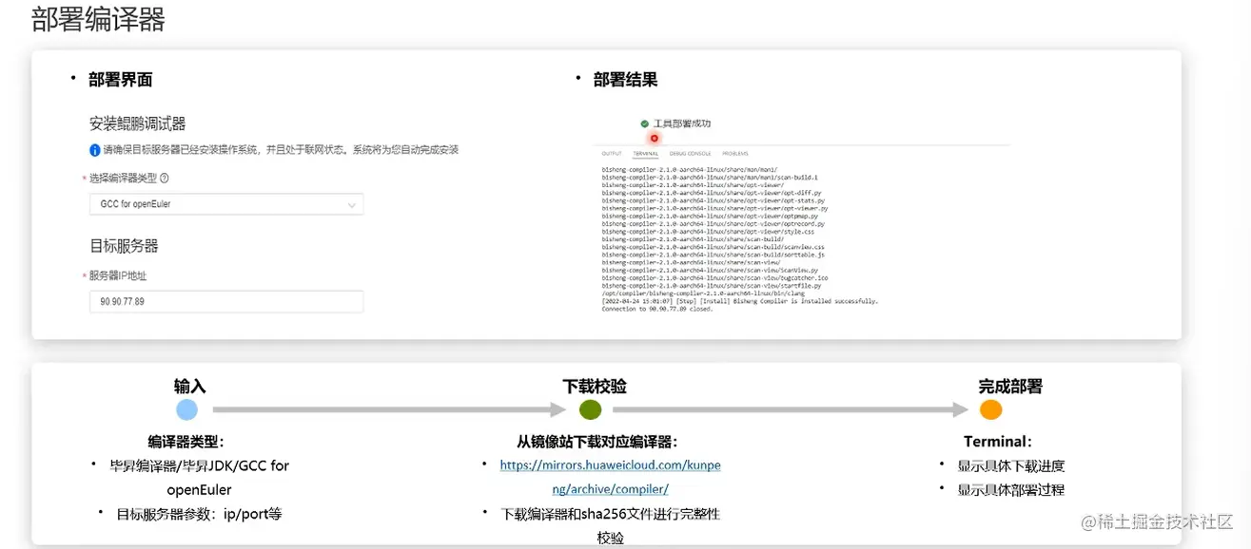Click the 部署界面 heading

coord(120,80)
